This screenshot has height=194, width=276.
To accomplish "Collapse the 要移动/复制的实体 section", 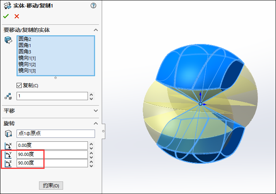I will pos(96,30).
